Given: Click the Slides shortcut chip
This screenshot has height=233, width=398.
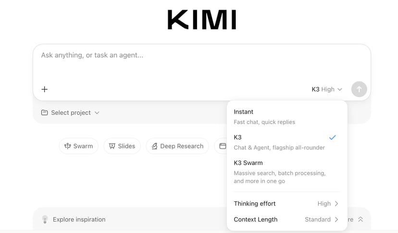Looking at the screenshot, I should [122, 146].
